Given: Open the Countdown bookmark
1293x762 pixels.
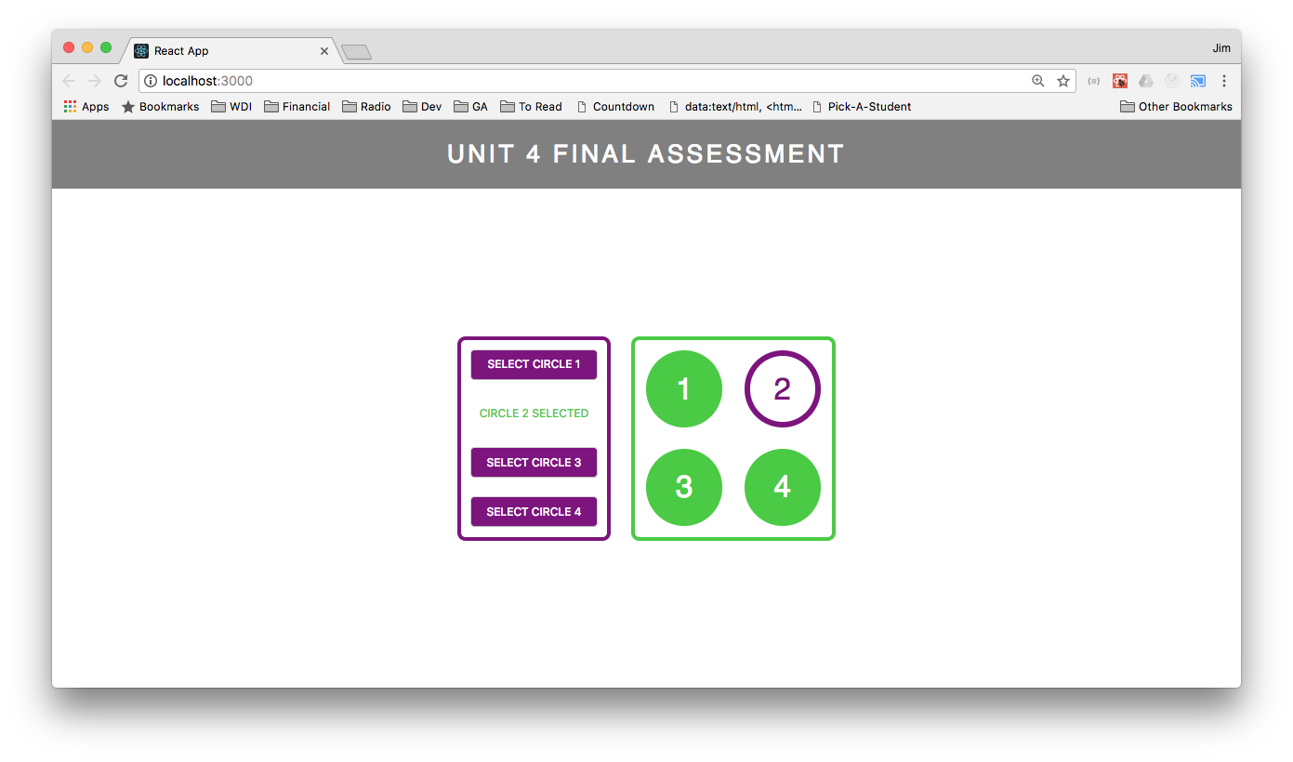Looking at the screenshot, I should pyautogui.click(x=615, y=107).
